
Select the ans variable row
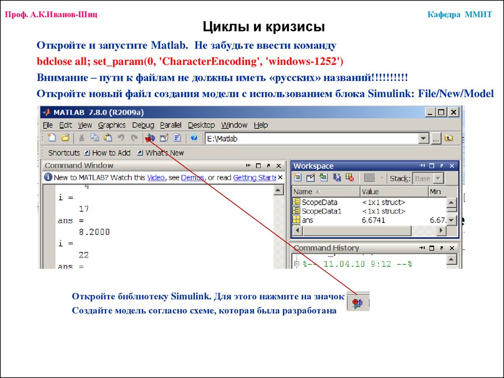pos(369,220)
